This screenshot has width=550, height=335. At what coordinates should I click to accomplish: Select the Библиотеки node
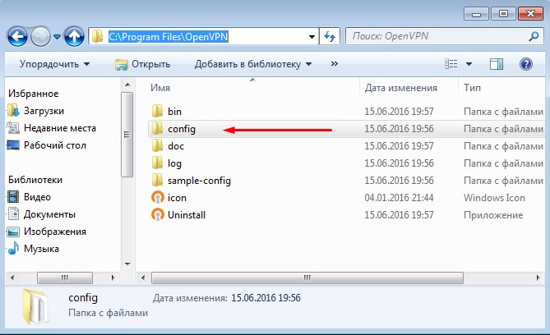pyautogui.click(x=35, y=180)
